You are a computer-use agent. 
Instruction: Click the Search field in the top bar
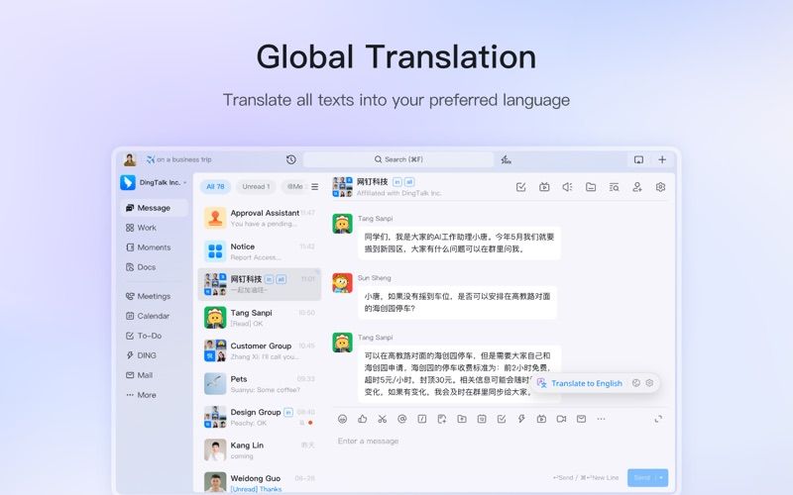pyautogui.click(x=398, y=159)
